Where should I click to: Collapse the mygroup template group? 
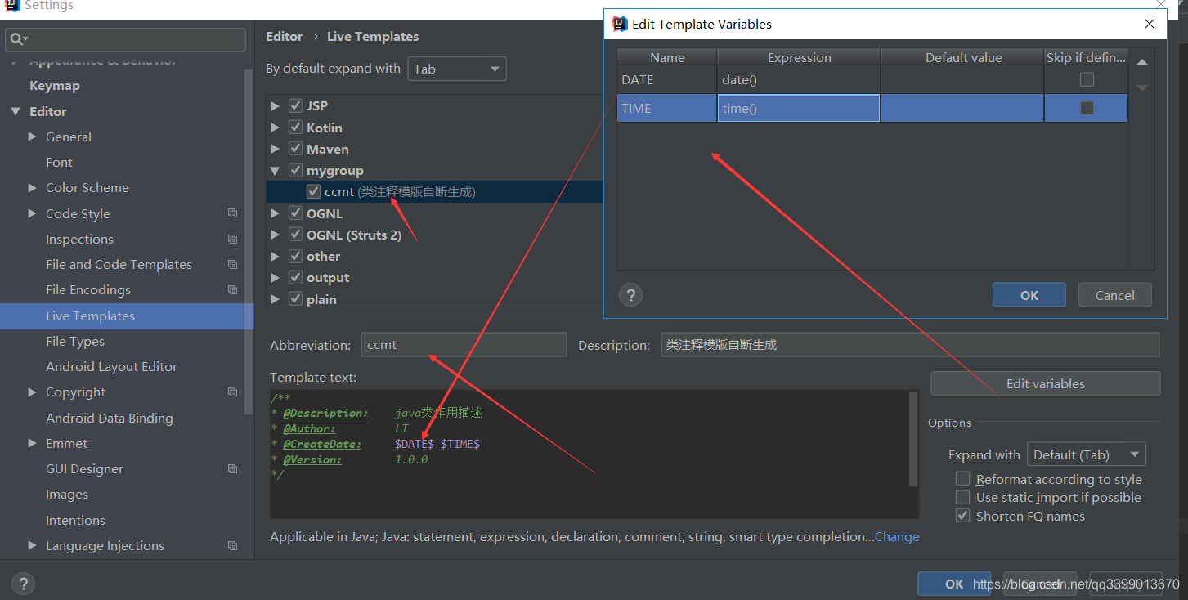(x=275, y=171)
